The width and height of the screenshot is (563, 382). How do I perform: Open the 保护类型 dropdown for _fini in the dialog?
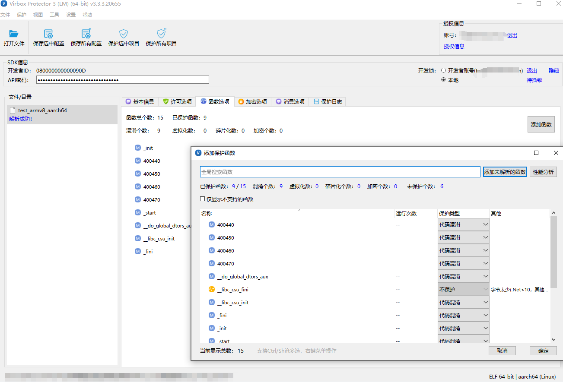464,315
